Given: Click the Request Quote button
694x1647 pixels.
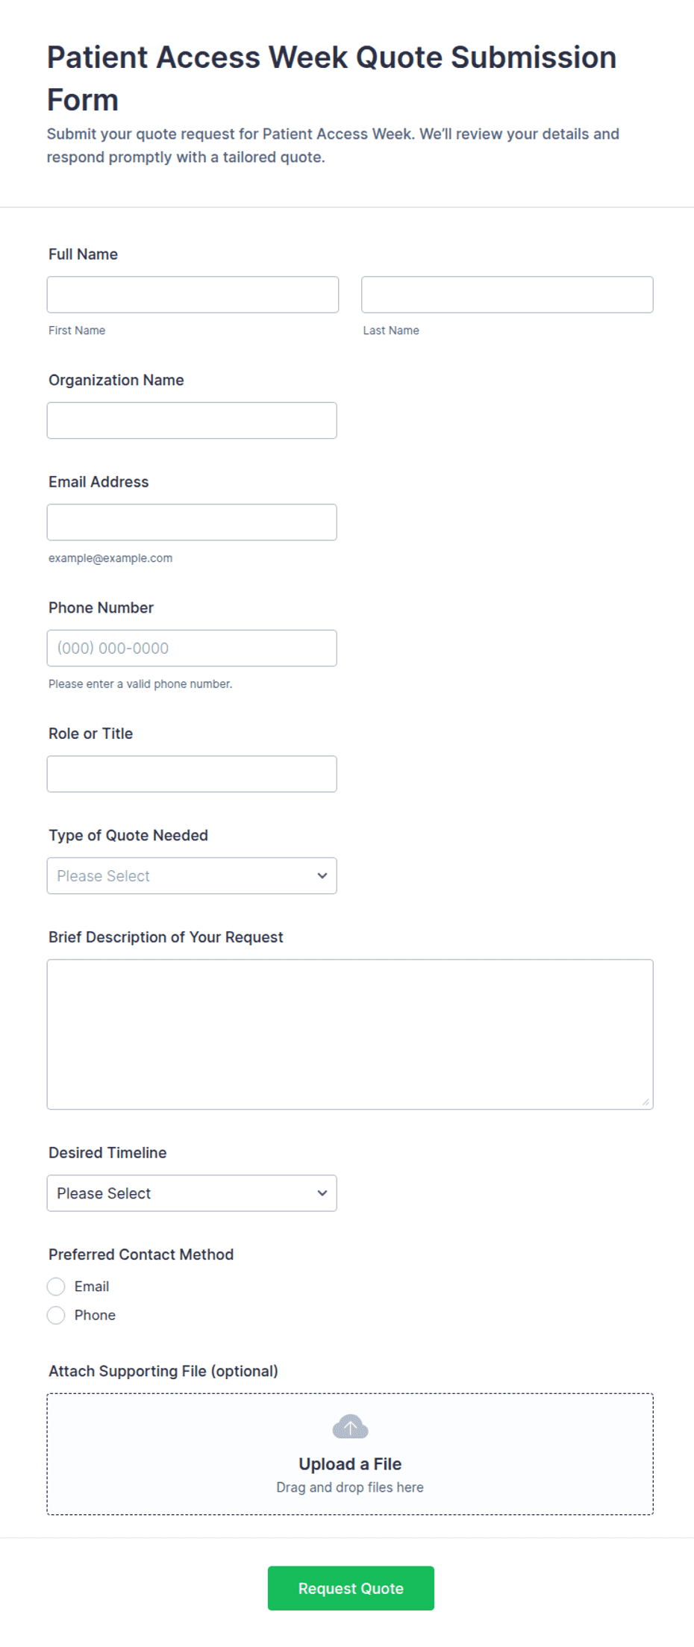Looking at the screenshot, I should click(351, 1588).
